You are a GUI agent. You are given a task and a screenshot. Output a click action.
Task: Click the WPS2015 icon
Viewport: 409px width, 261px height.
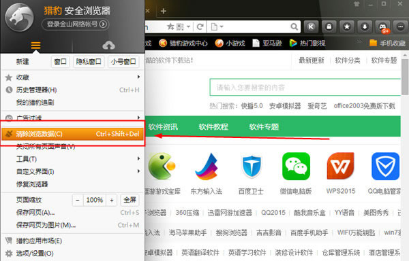341,167
